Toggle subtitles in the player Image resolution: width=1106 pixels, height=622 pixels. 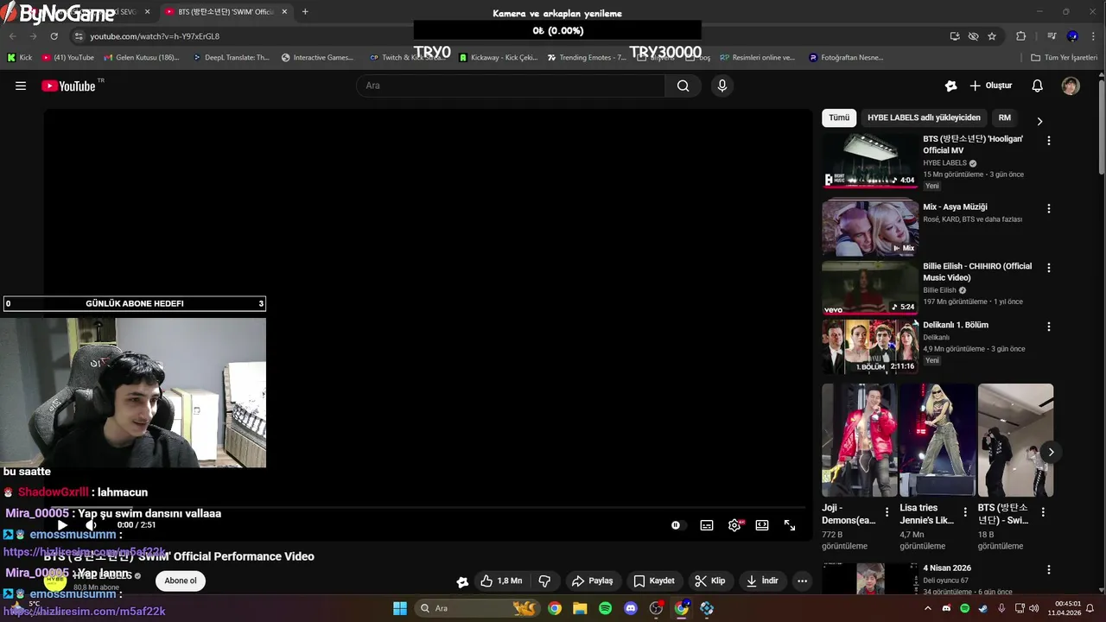tap(707, 525)
